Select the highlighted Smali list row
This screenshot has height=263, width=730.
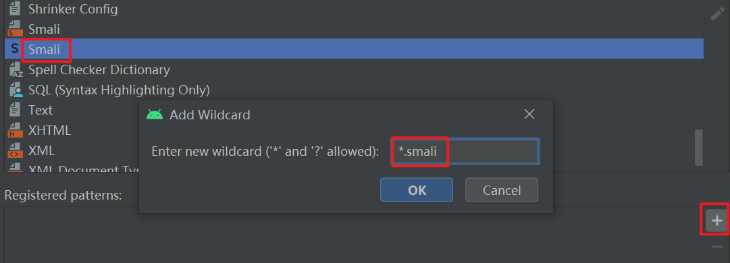[x=354, y=49]
